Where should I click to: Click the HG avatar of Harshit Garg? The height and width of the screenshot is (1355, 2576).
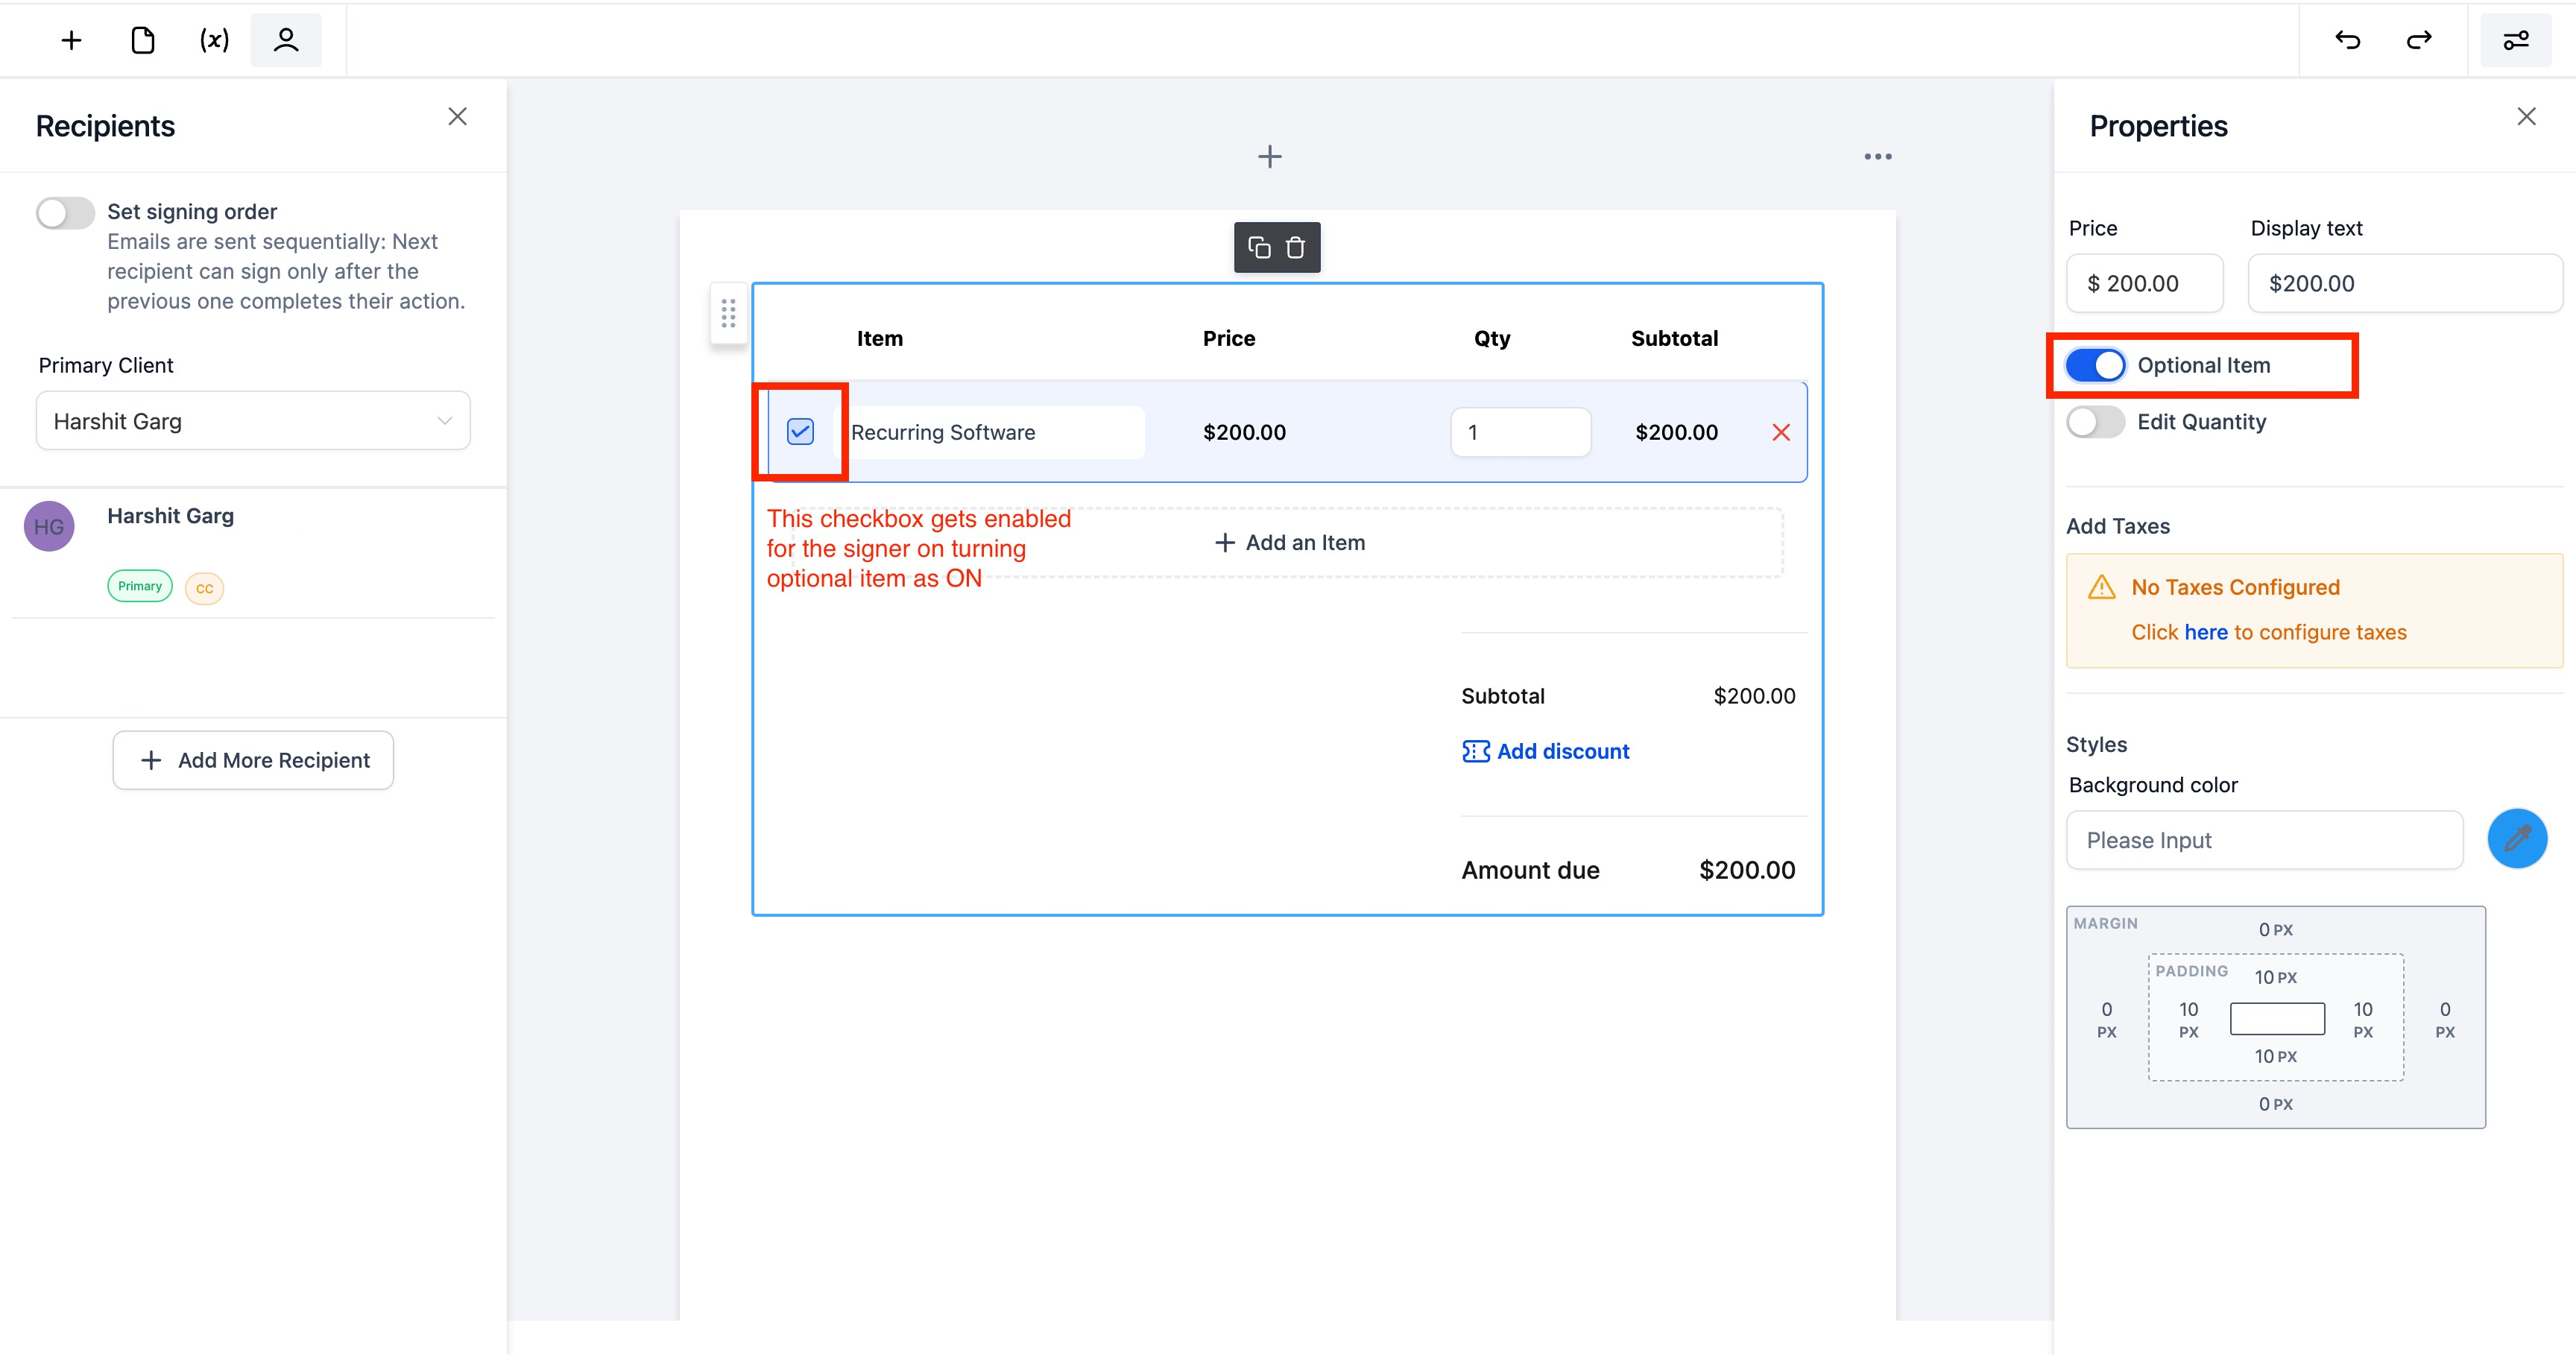pyautogui.click(x=49, y=526)
